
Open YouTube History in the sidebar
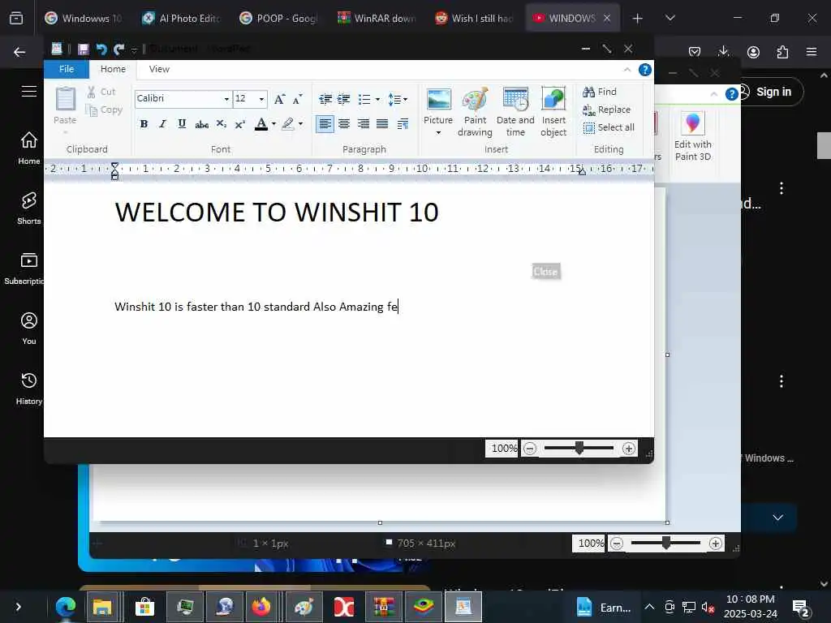point(28,389)
